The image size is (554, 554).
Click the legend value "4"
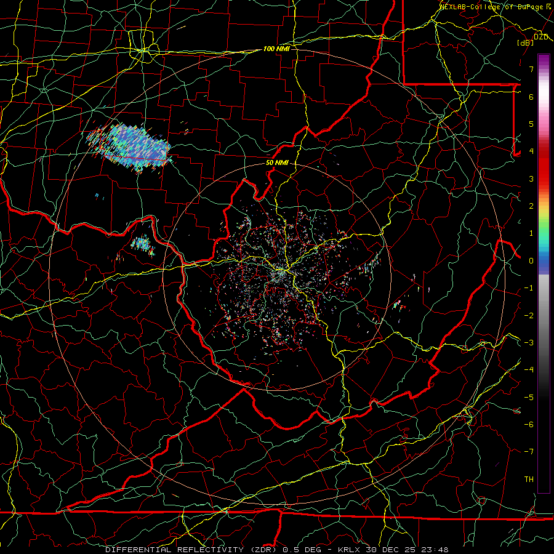[531, 151]
